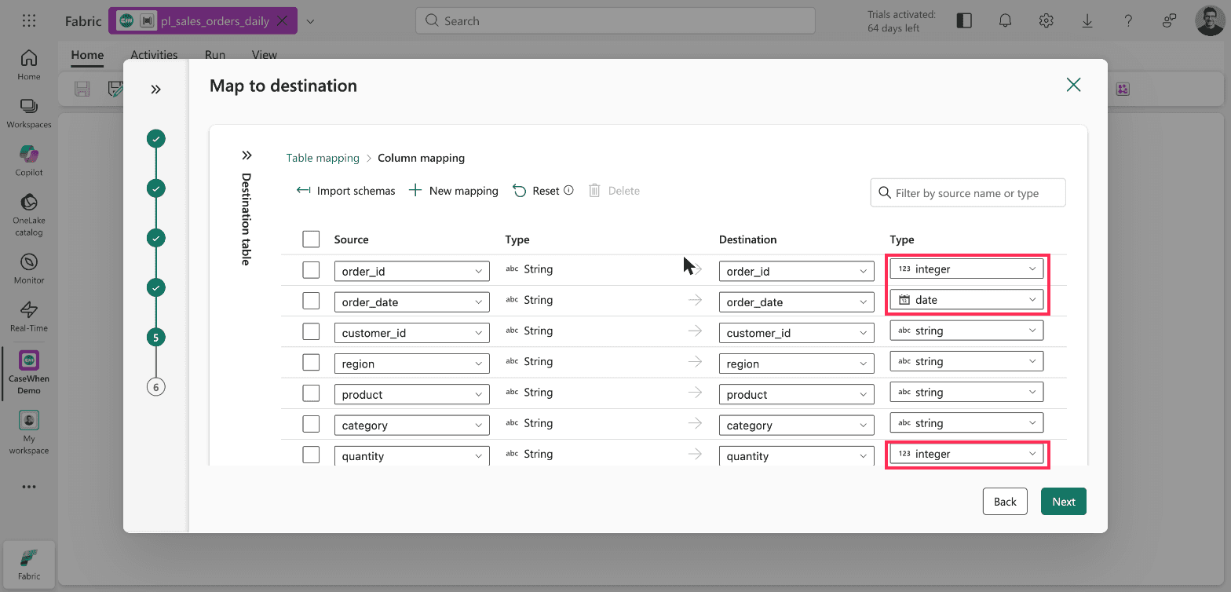Check the region row checkbox
1231x592 pixels.
311,363
